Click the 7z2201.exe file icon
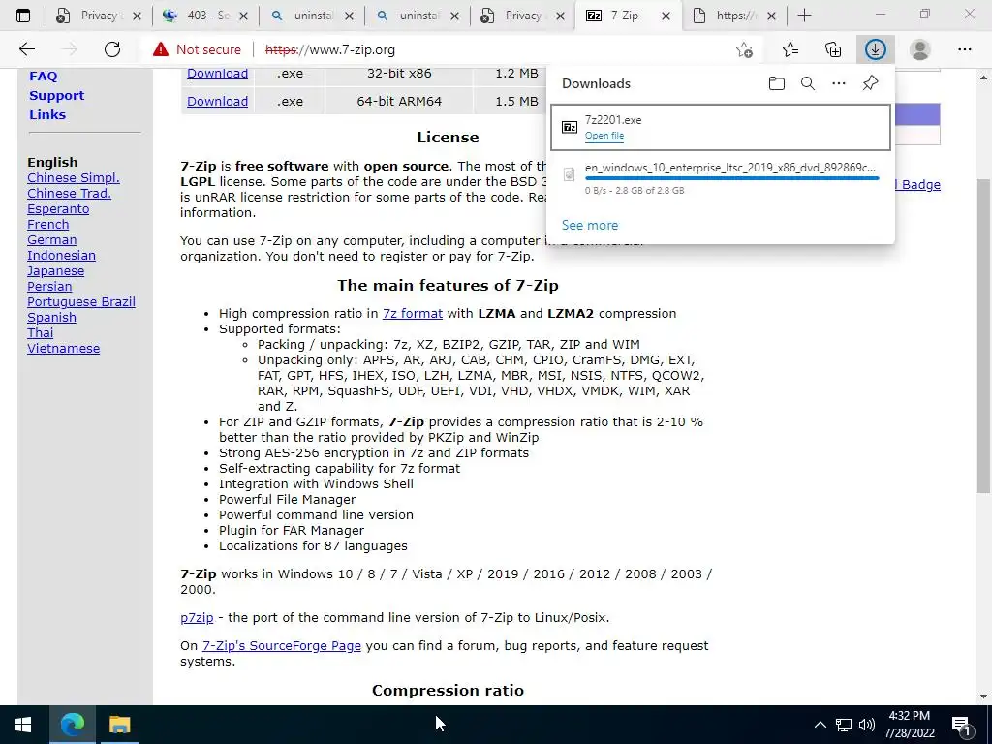This screenshot has width=992, height=744. pos(570,127)
